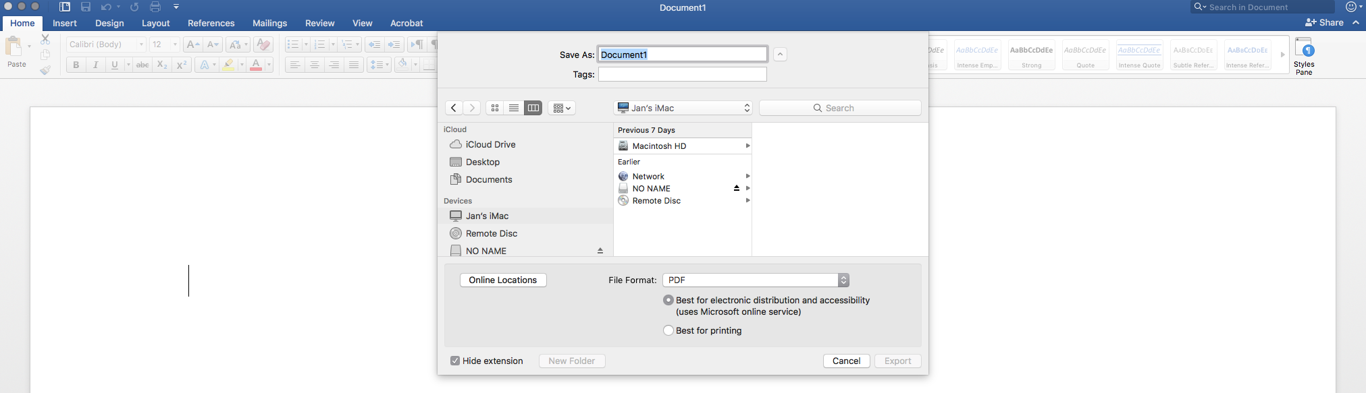Screen dimensions: 1366x393
Task: Click the Save As filename field
Action: point(683,55)
